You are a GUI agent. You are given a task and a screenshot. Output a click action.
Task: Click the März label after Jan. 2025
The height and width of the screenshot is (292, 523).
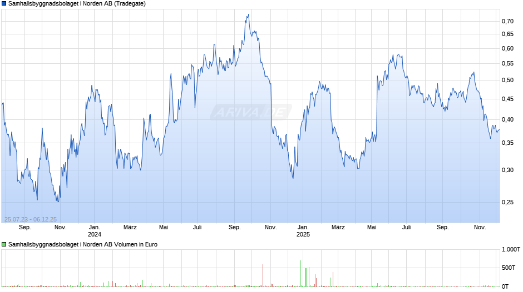338,228
